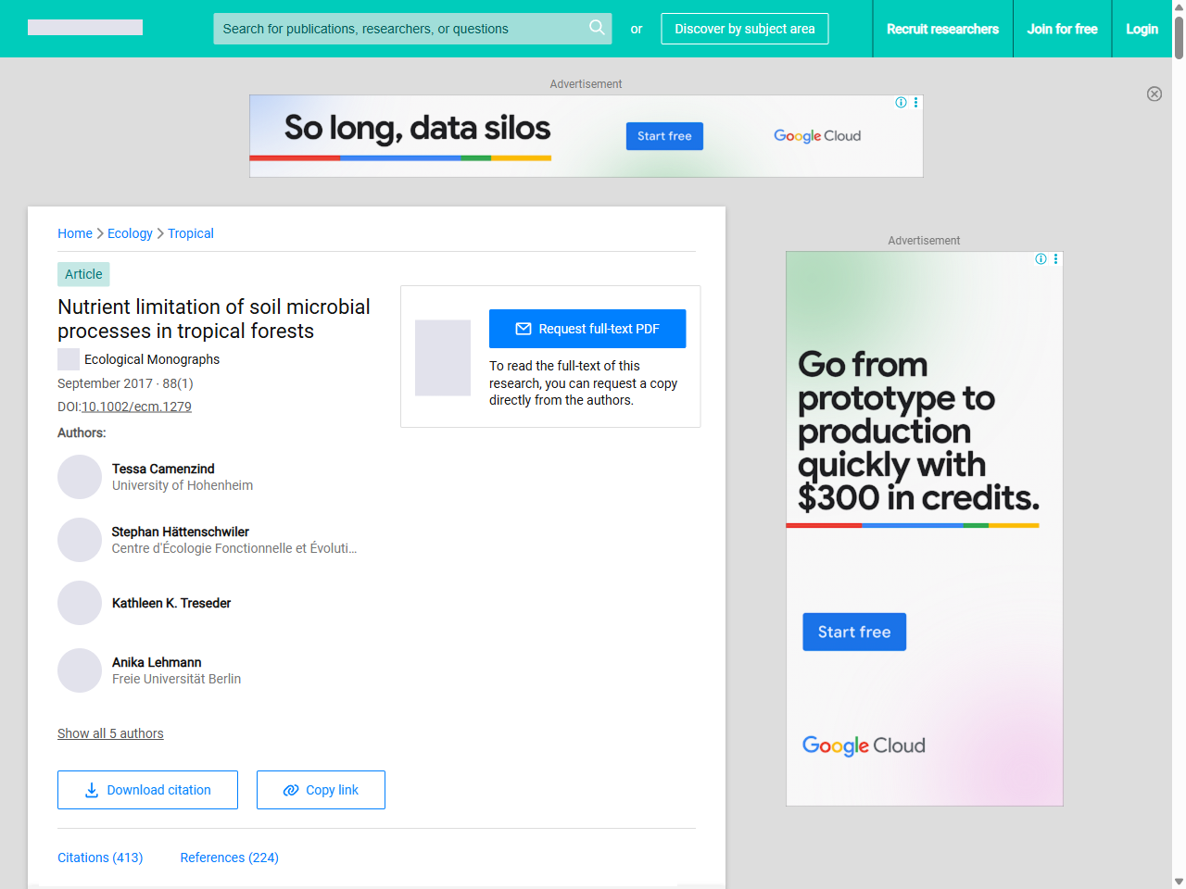Open the DOI 10.1002/ecm.1279 link

click(136, 407)
